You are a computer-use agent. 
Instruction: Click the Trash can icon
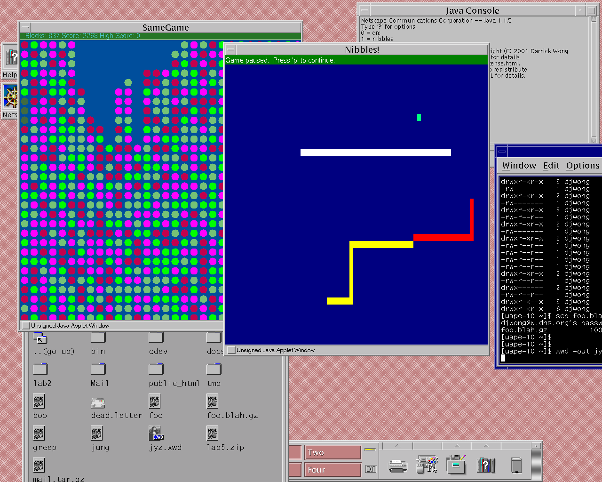tap(516, 465)
